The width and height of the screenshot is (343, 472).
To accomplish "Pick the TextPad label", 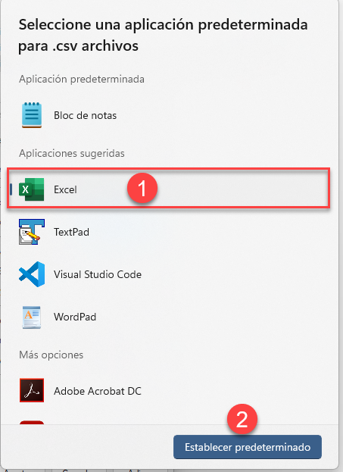I will (72, 232).
